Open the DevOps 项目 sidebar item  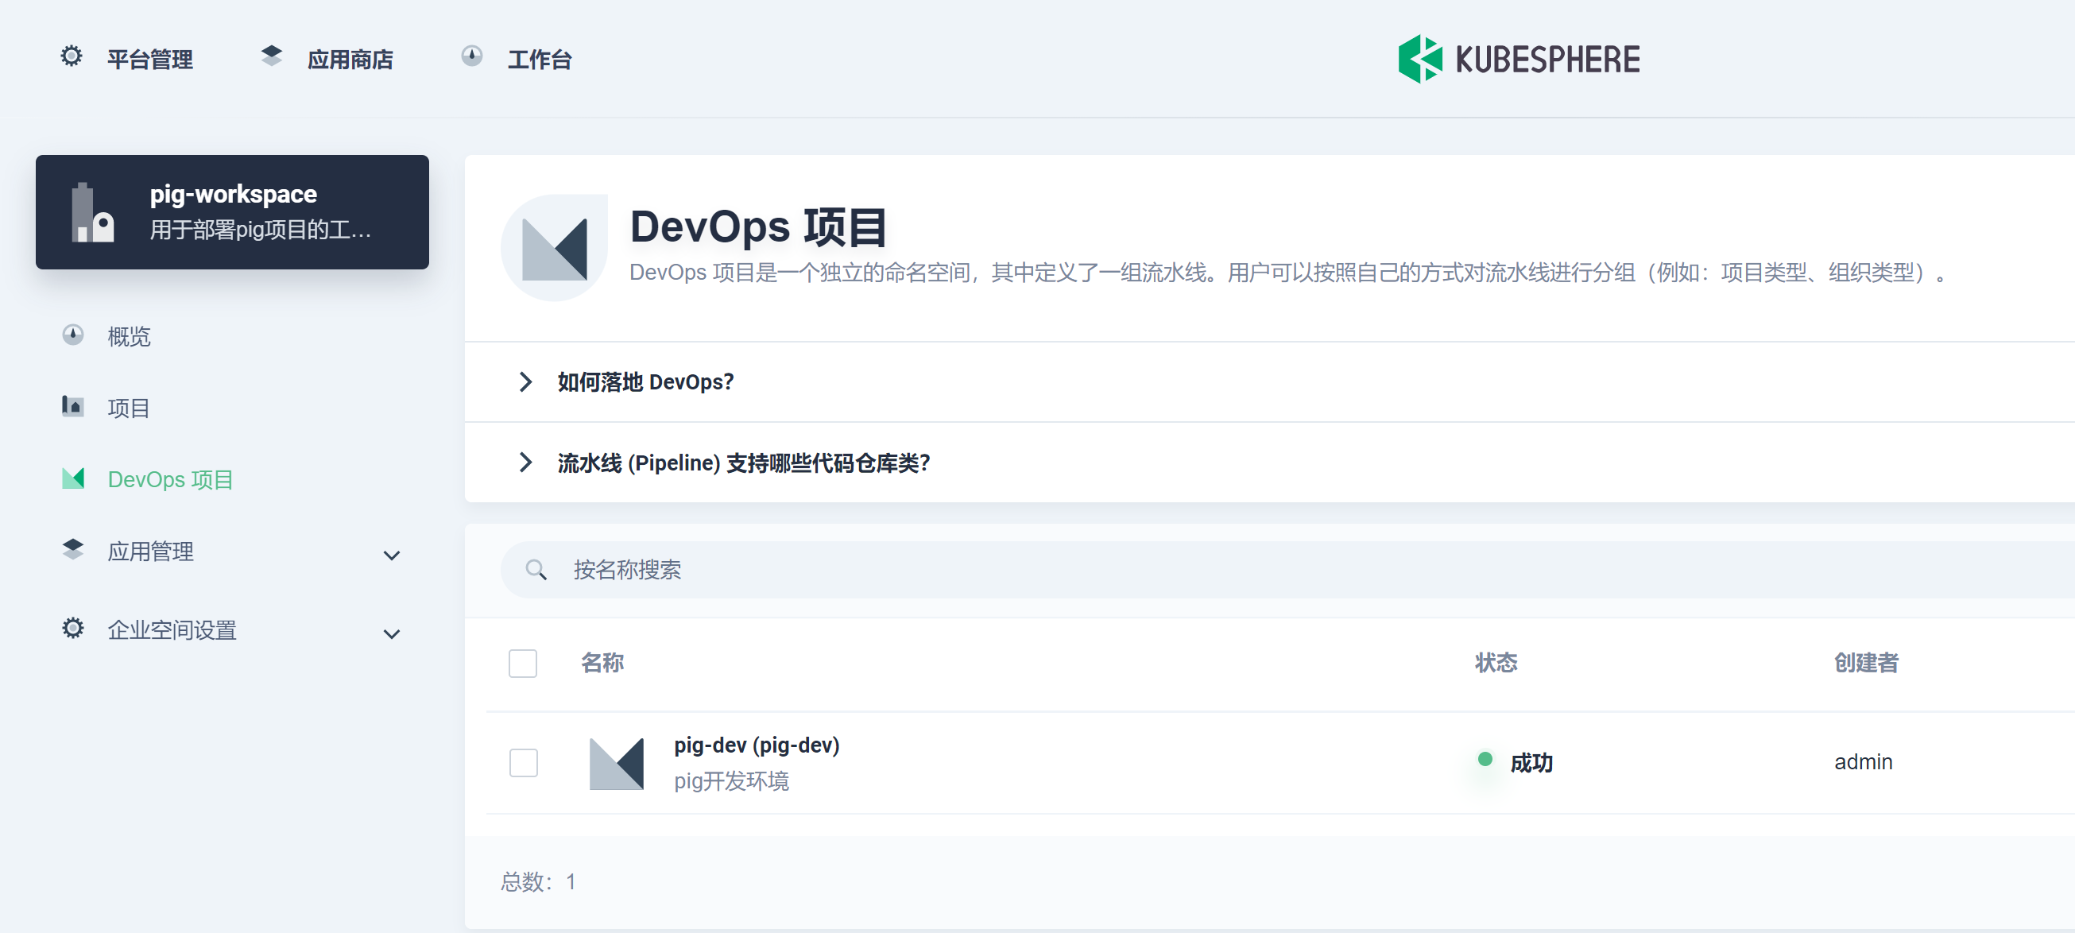pyautogui.click(x=170, y=479)
